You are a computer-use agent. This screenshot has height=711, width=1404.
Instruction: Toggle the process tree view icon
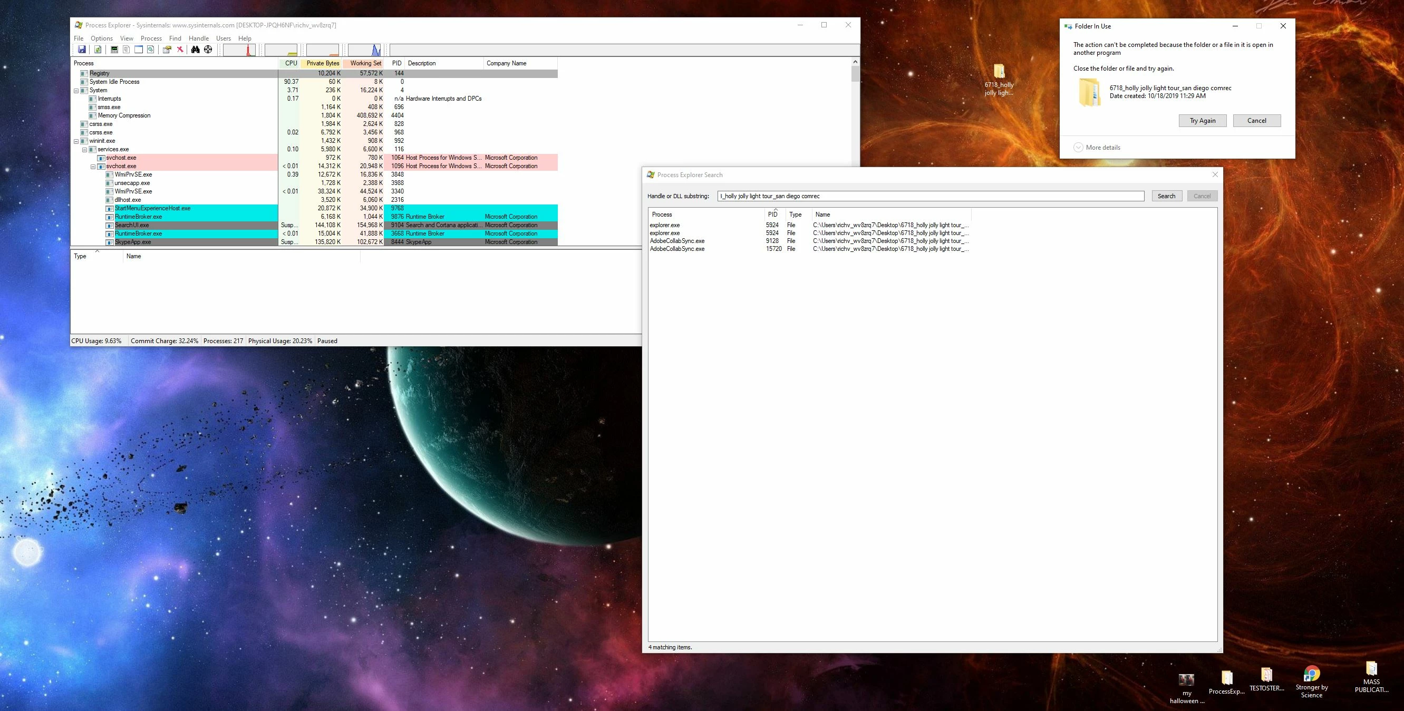[x=126, y=50]
